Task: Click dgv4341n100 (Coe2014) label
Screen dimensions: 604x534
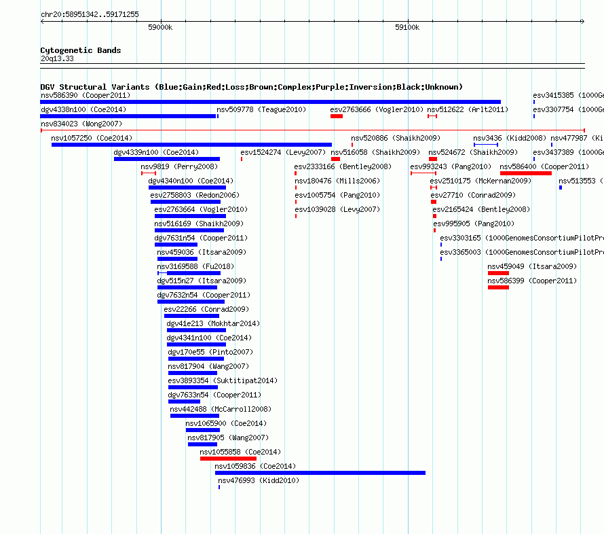Action: click(209, 338)
